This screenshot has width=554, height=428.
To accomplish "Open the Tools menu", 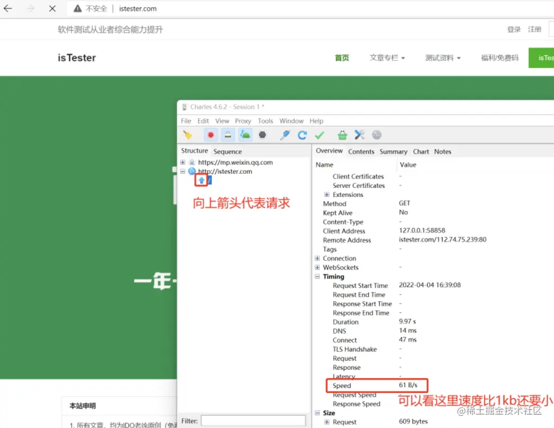I will click(x=265, y=121).
